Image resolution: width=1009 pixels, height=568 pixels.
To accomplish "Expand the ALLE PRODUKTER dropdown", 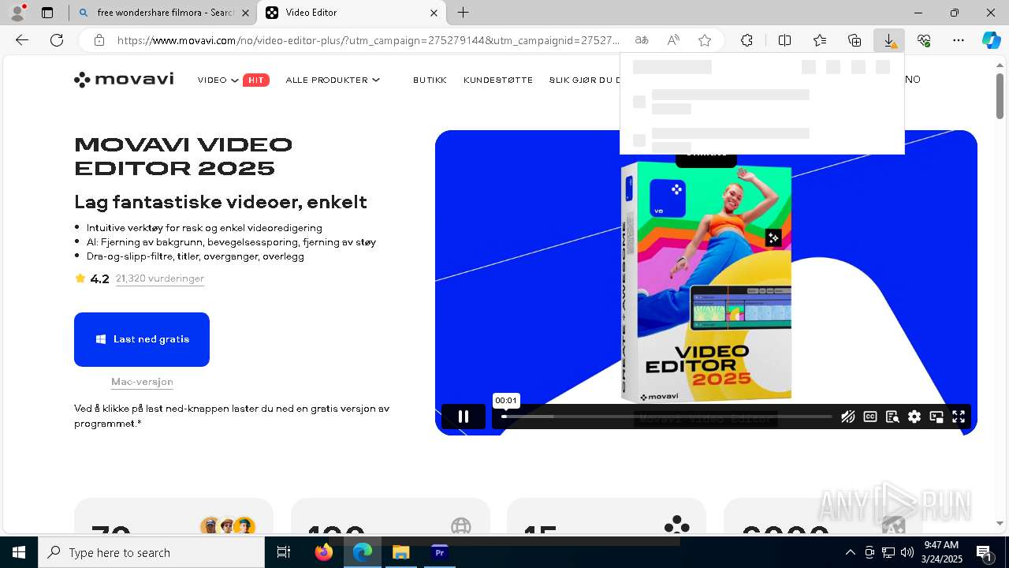I will coord(333,80).
